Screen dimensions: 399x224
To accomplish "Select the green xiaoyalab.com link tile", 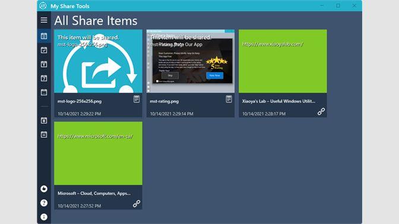I will click(x=283, y=61).
